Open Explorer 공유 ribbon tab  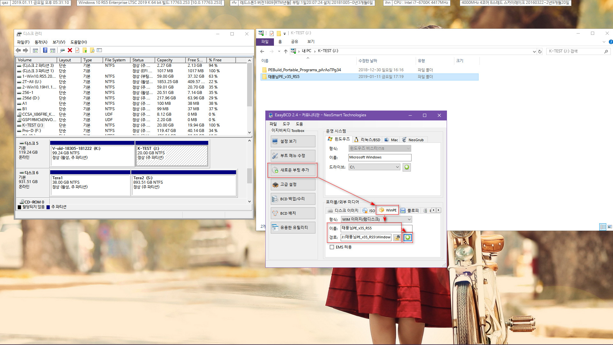(294, 42)
